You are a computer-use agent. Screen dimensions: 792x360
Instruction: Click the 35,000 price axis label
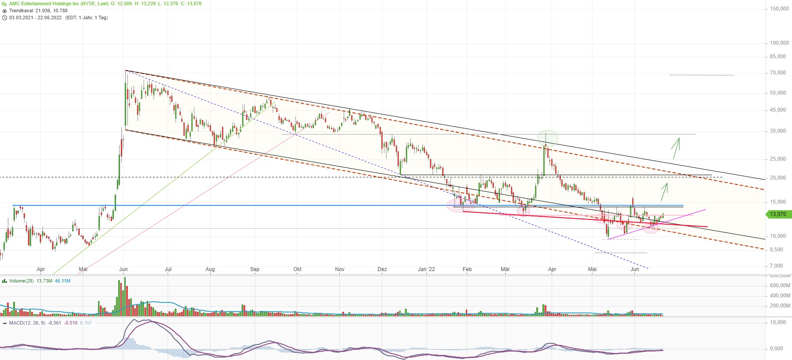click(x=778, y=131)
